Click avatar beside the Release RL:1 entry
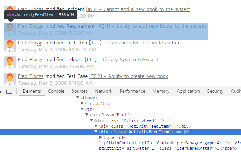The width and height of the screenshot is (241, 152). (x=10, y=62)
